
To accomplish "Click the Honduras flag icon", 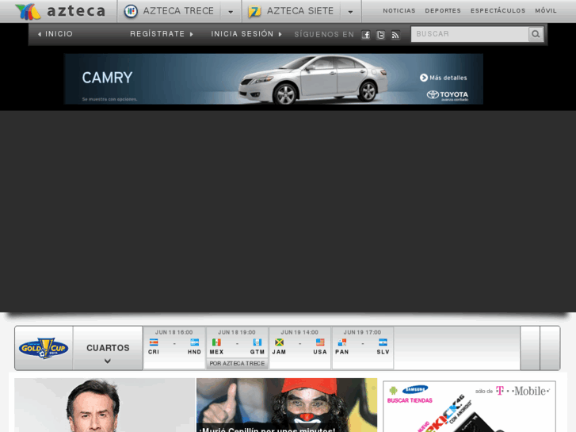I will [194, 342].
